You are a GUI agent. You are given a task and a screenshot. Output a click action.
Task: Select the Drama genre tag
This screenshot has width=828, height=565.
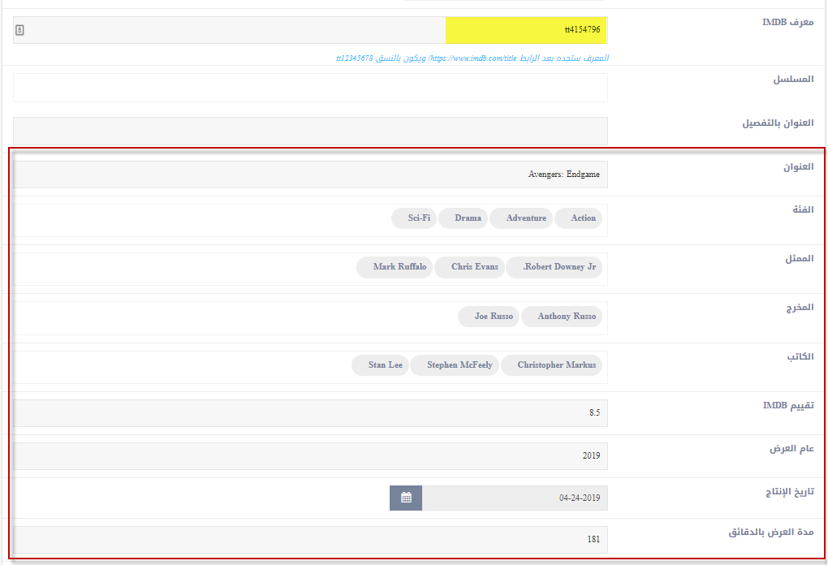point(463,218)
